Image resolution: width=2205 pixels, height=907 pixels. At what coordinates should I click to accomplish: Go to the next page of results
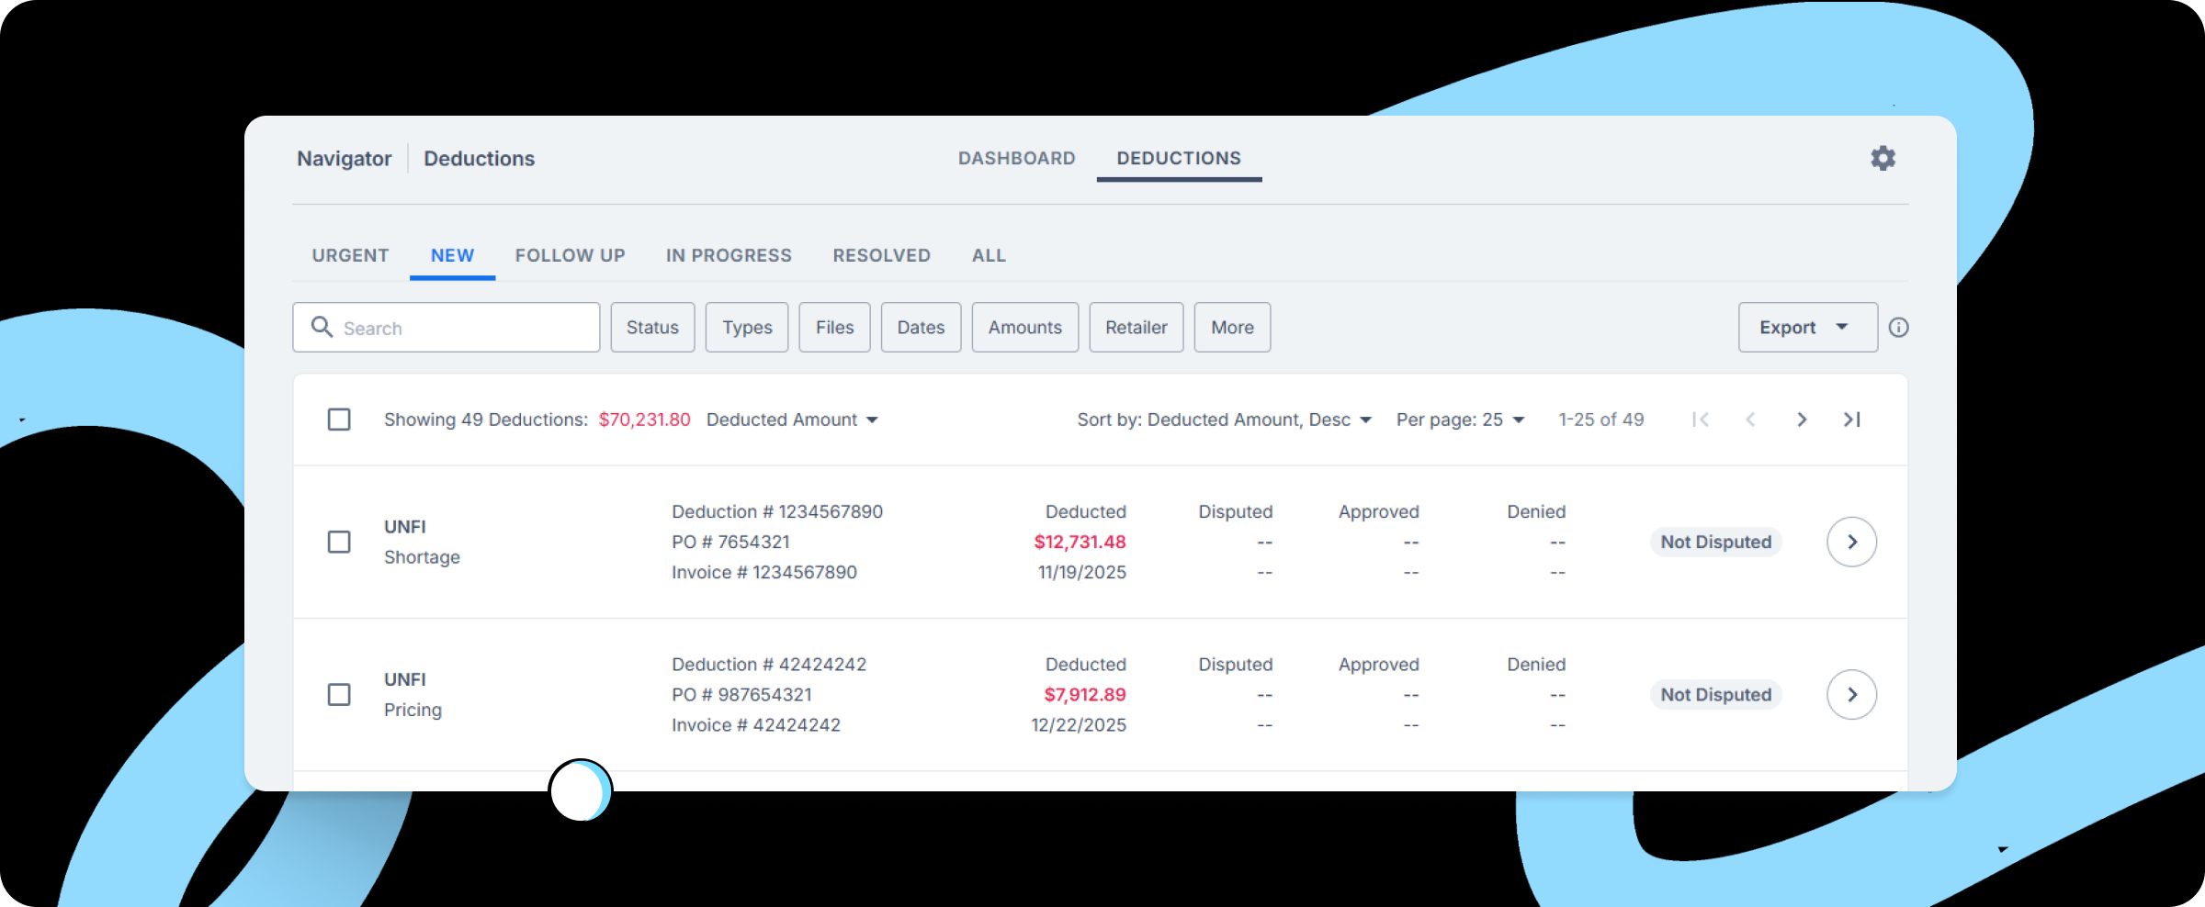pyautogui.click(x=1802, y=420)
